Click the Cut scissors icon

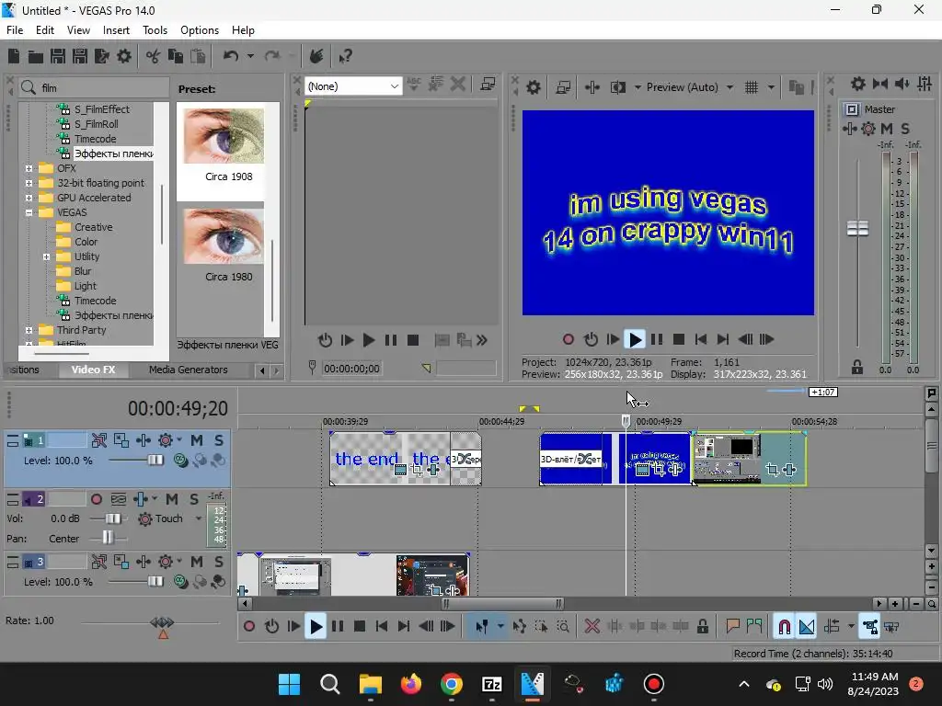pos(154,56)
